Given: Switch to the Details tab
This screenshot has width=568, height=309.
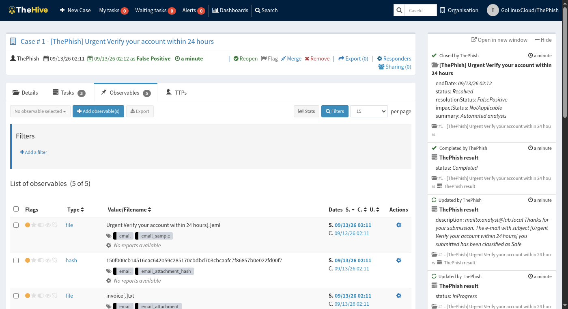Looking at the screenshot, I should click(26, 93).
